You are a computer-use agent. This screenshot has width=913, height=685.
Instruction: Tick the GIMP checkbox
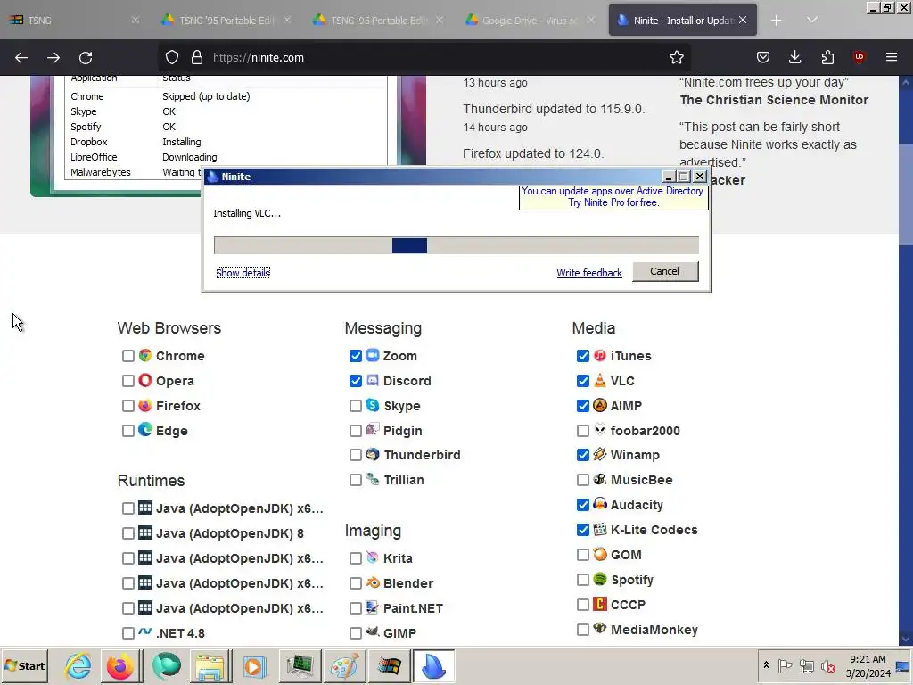point(356,633)
